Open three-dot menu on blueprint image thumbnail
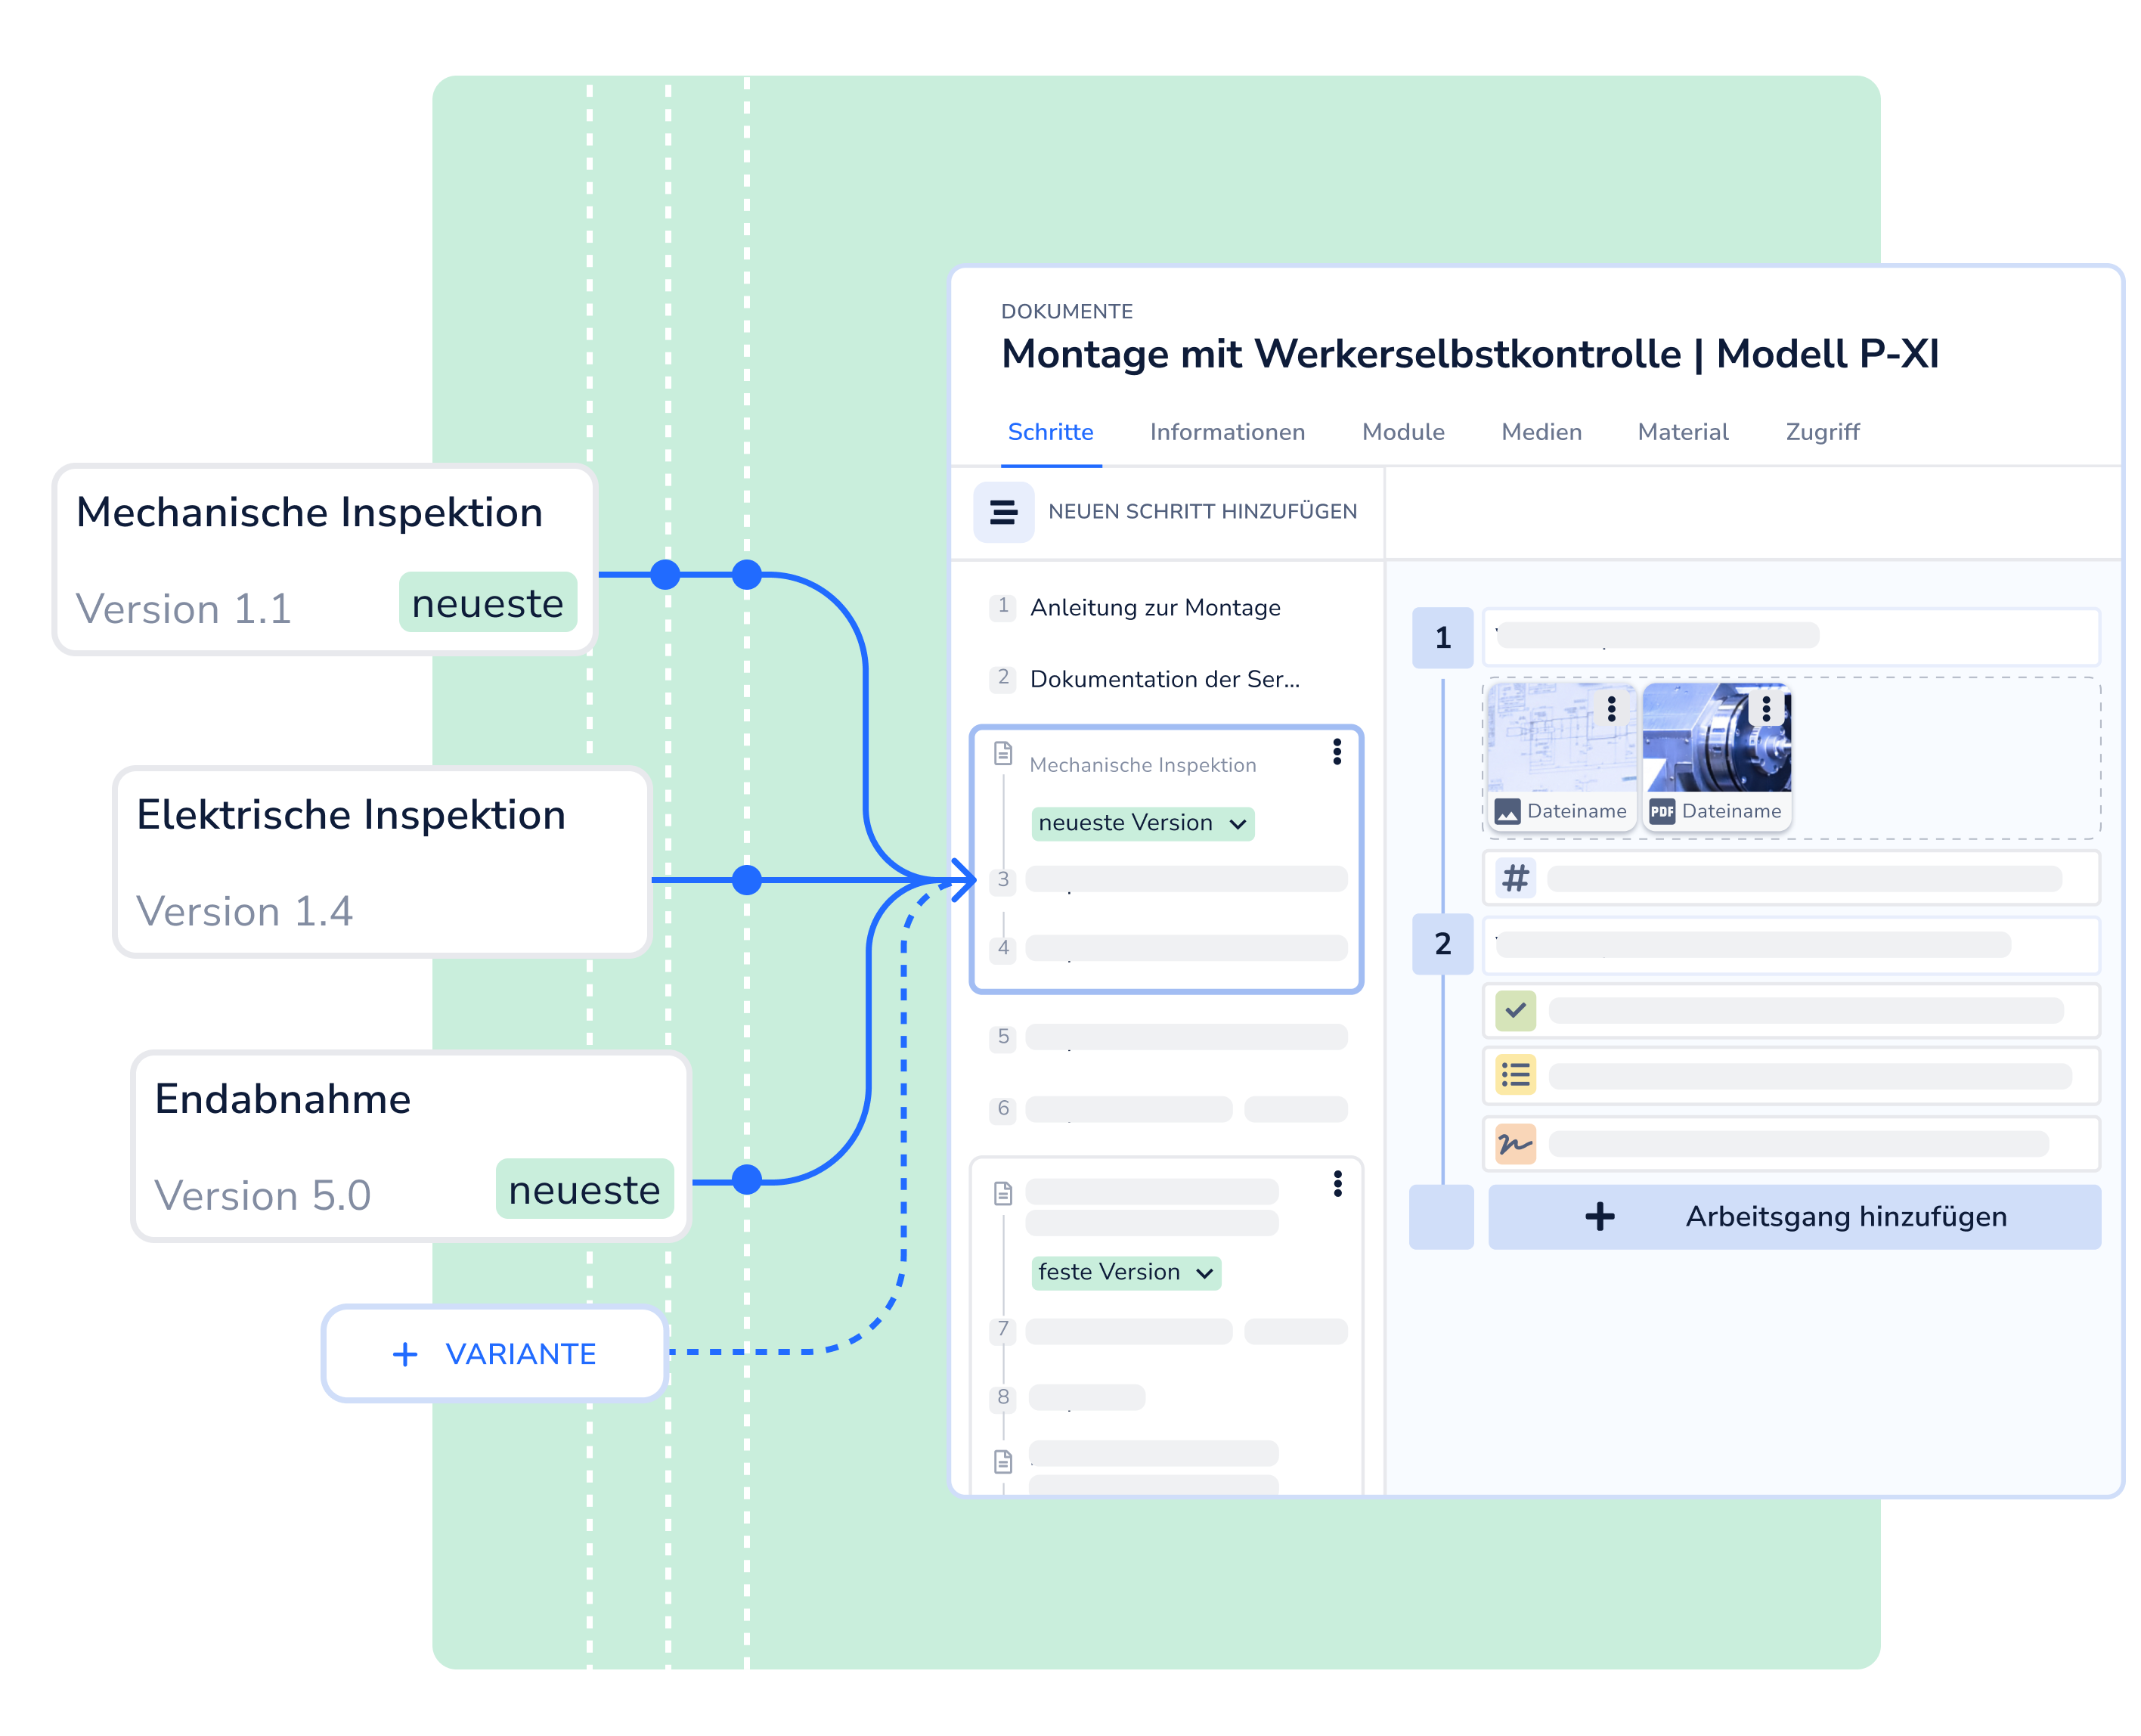The image size is (2141, 1736). click(x=1611, y=709)
